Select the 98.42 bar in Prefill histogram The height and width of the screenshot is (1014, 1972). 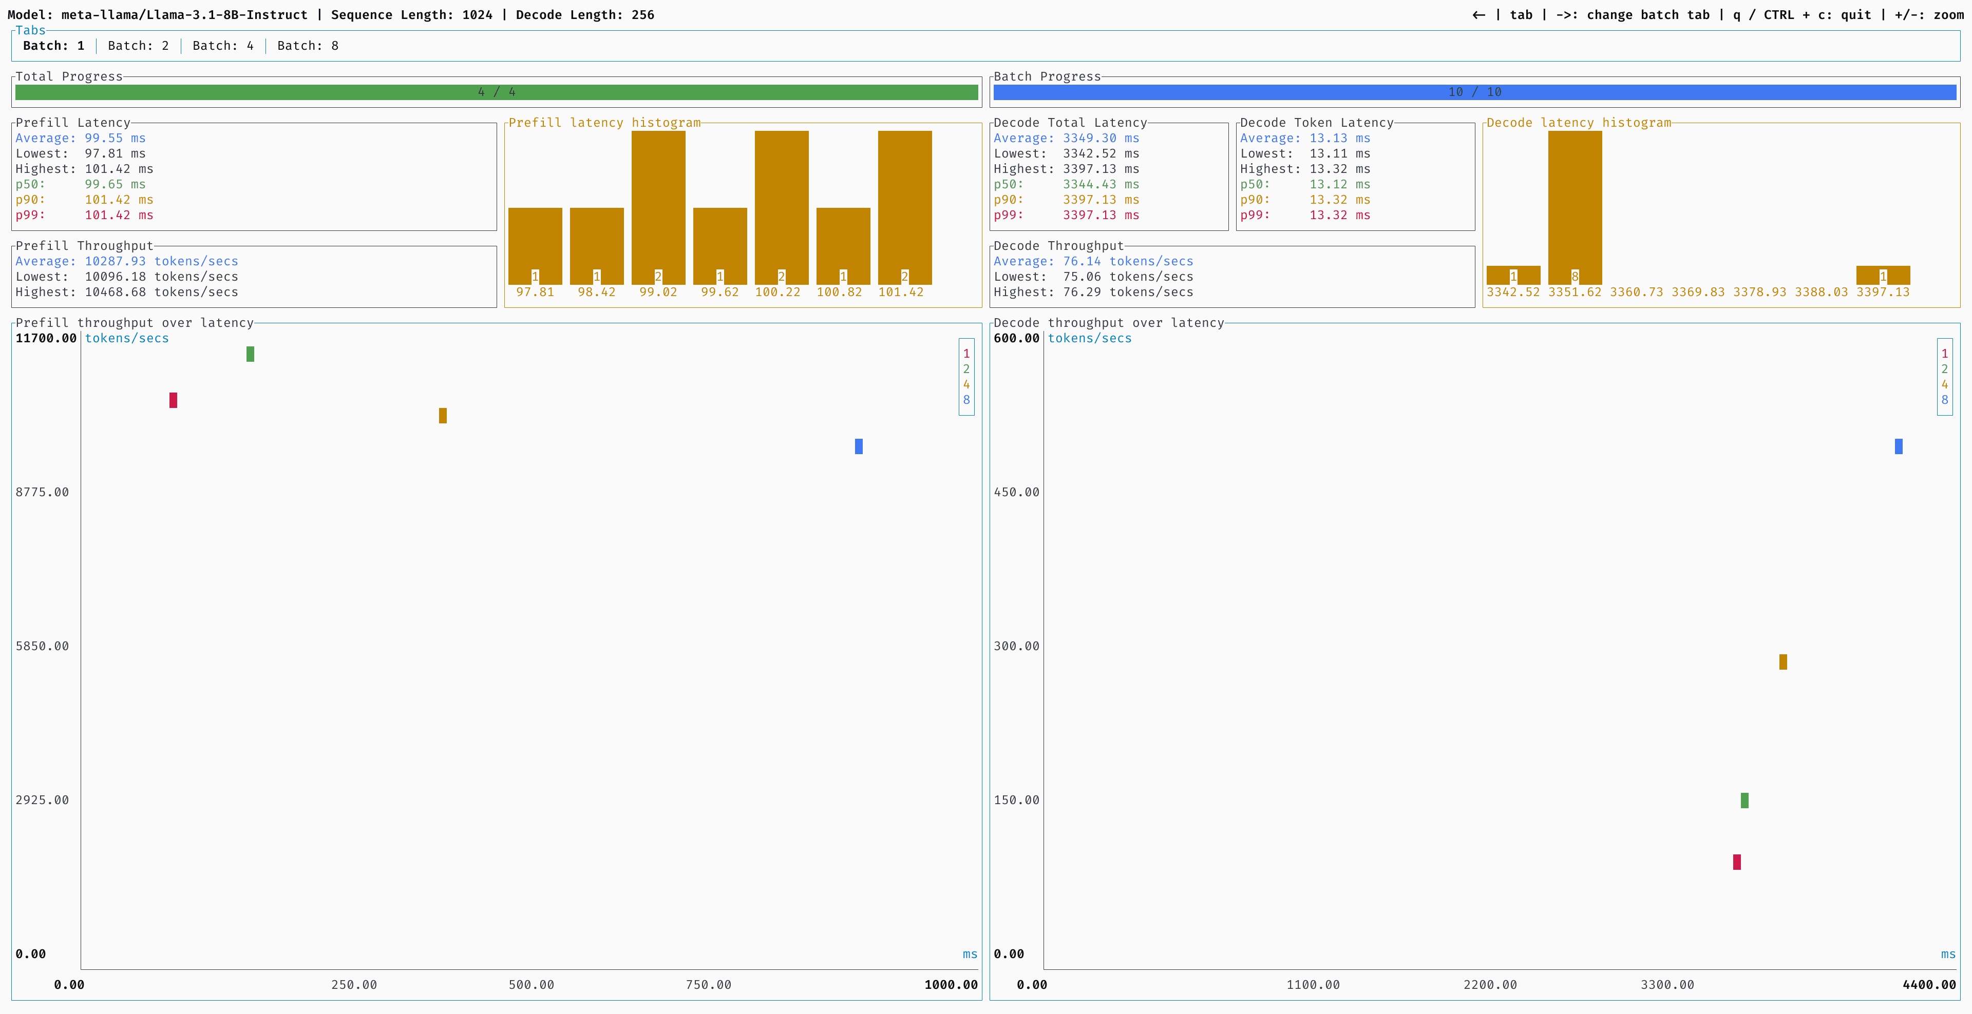pyautogui.click(x=597, y=246)
